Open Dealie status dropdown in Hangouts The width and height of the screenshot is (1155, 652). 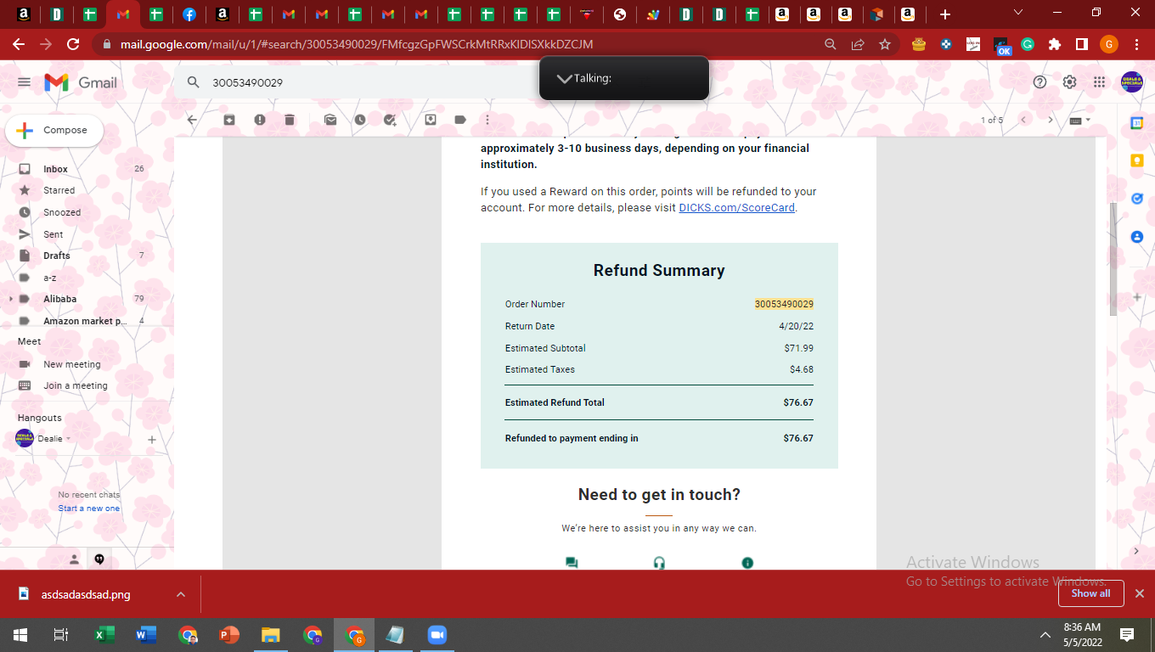click(x=68, y=439)
